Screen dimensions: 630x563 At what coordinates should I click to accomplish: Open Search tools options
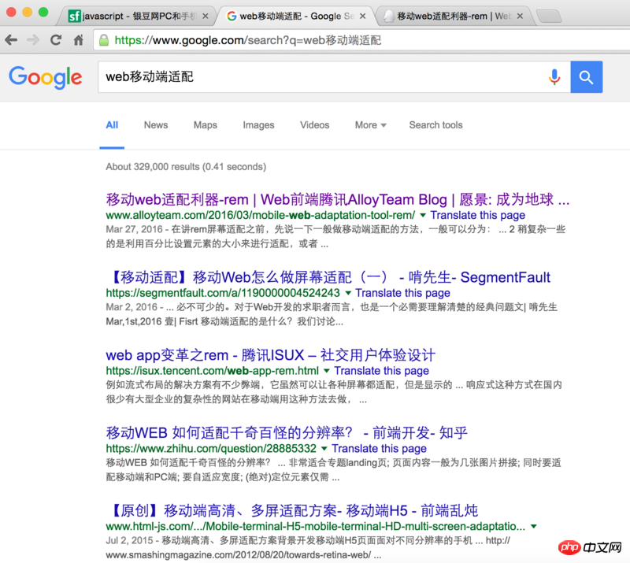(x=435, y=125)
